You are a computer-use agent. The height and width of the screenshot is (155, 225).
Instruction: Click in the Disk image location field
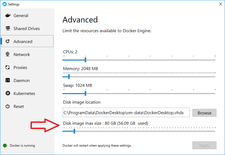[x=126, y=113]
